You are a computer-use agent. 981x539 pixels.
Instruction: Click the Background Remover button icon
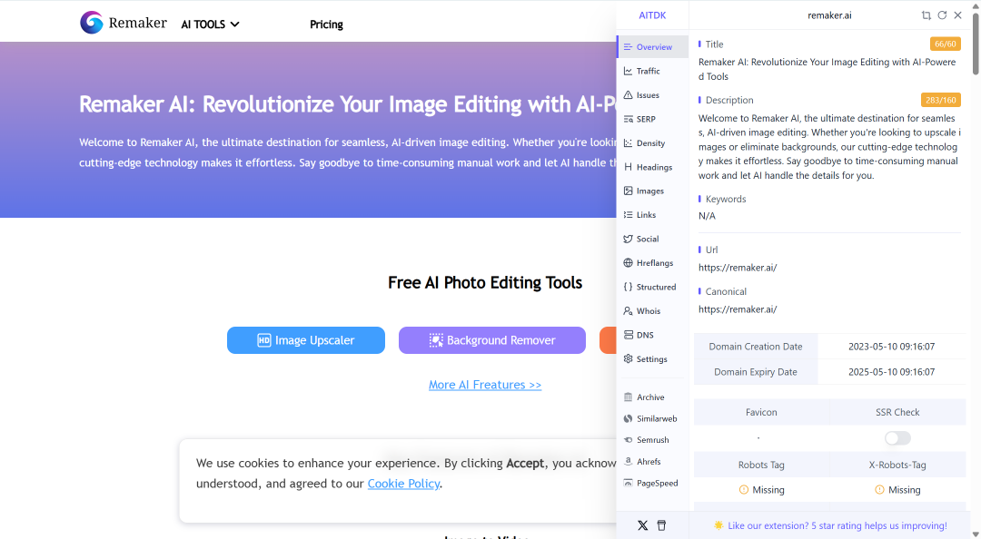pos(436,340)
